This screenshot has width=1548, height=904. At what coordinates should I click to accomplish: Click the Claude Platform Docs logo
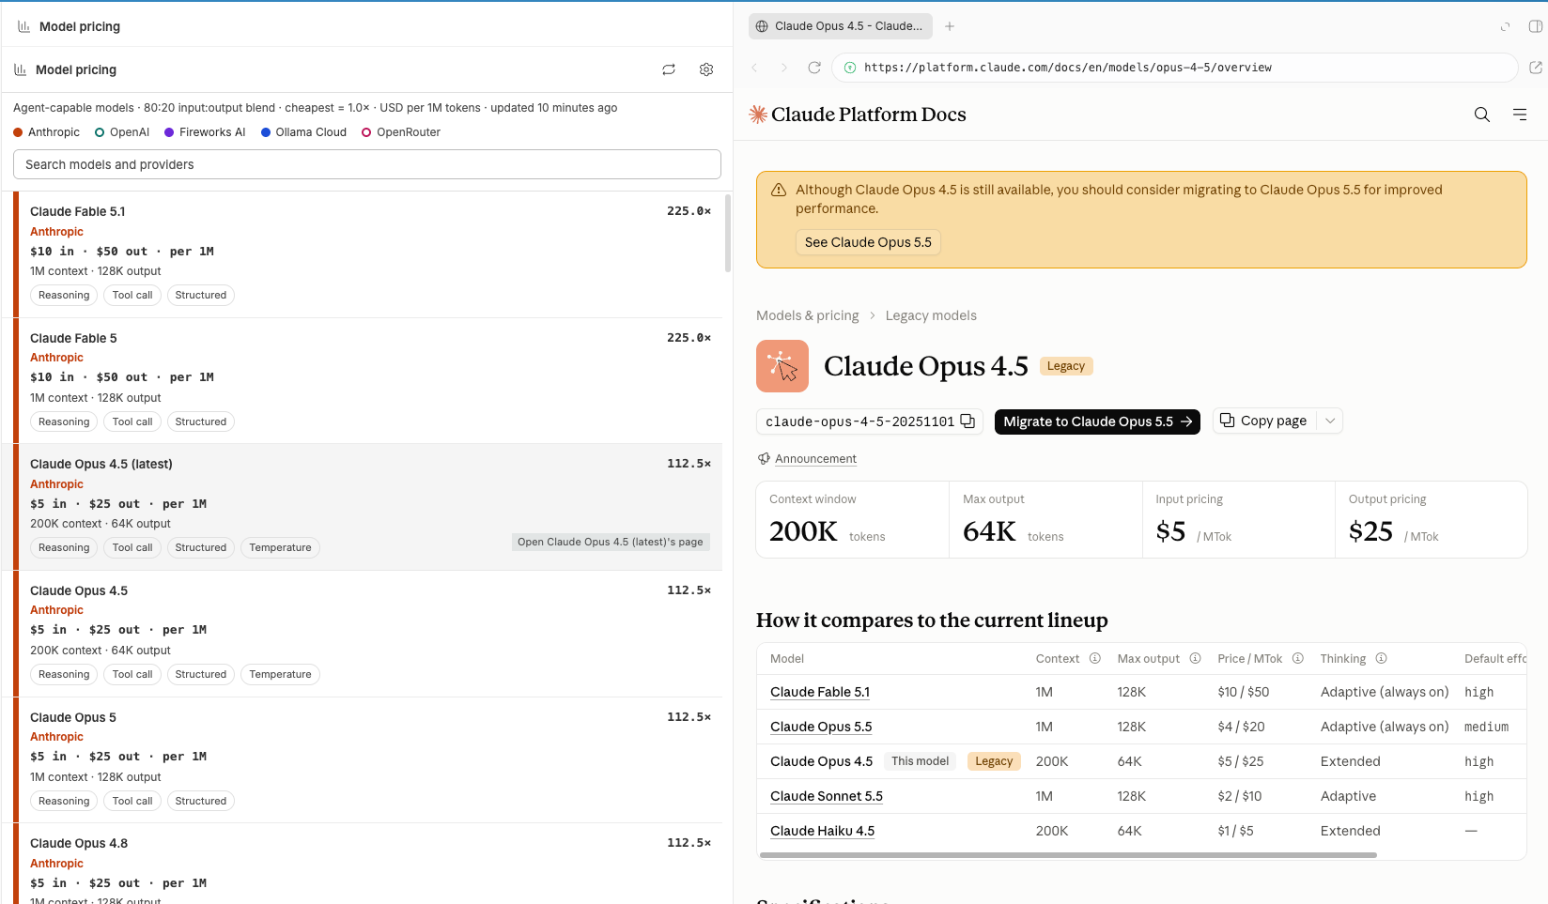[x=858, y=115]
